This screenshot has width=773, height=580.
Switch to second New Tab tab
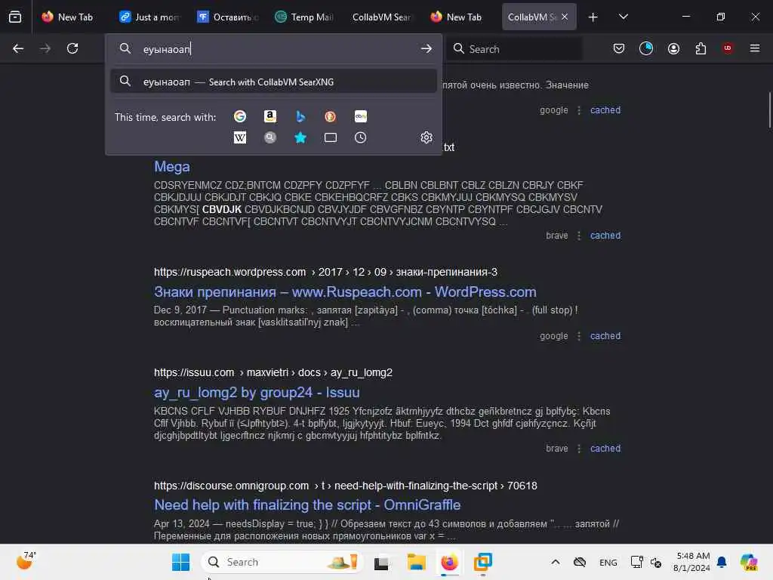[x=460, y=17]
